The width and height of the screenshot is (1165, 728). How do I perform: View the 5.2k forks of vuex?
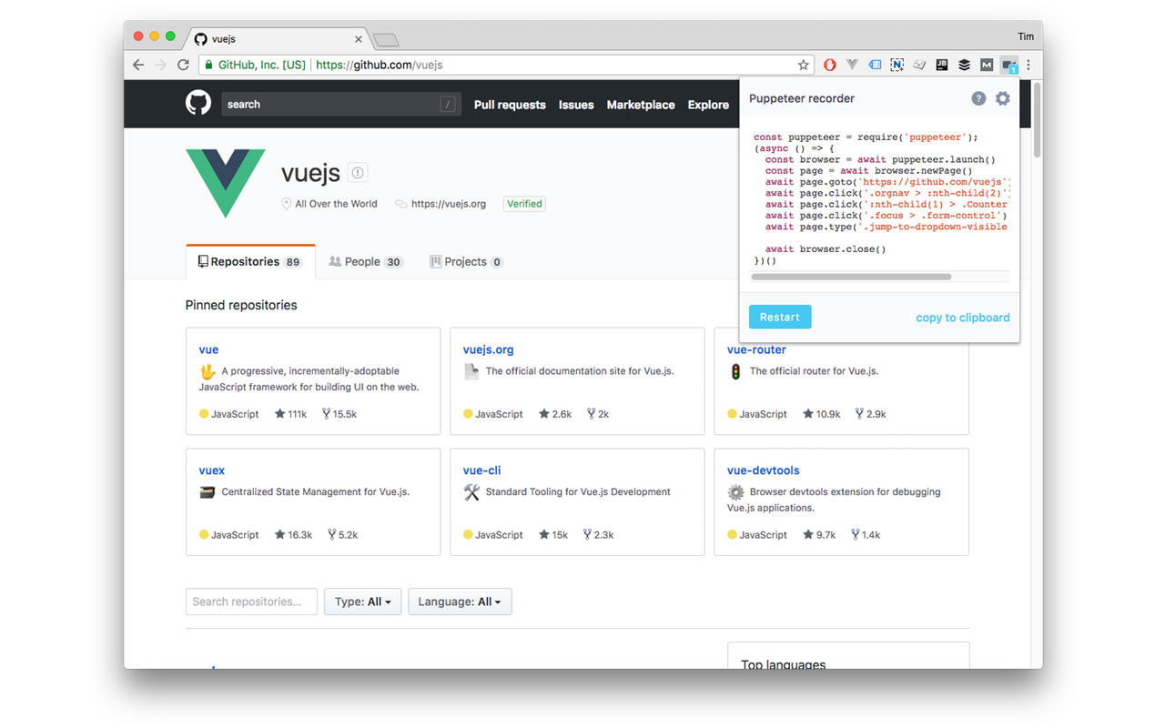342,535
